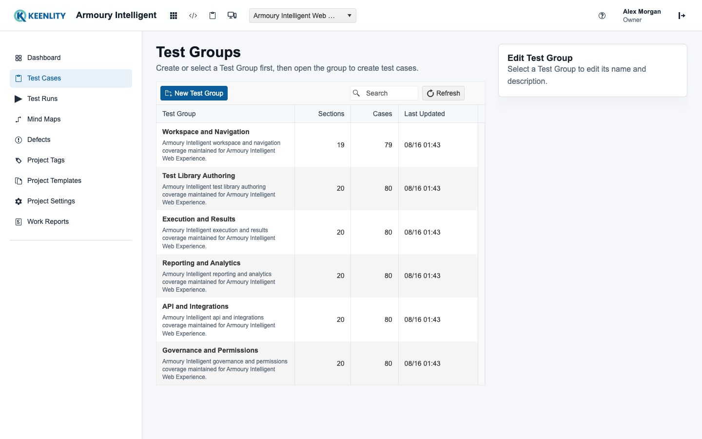Sort by Sections column header
This screenshot has height=439, width=702.
click(x=323, y=114)
